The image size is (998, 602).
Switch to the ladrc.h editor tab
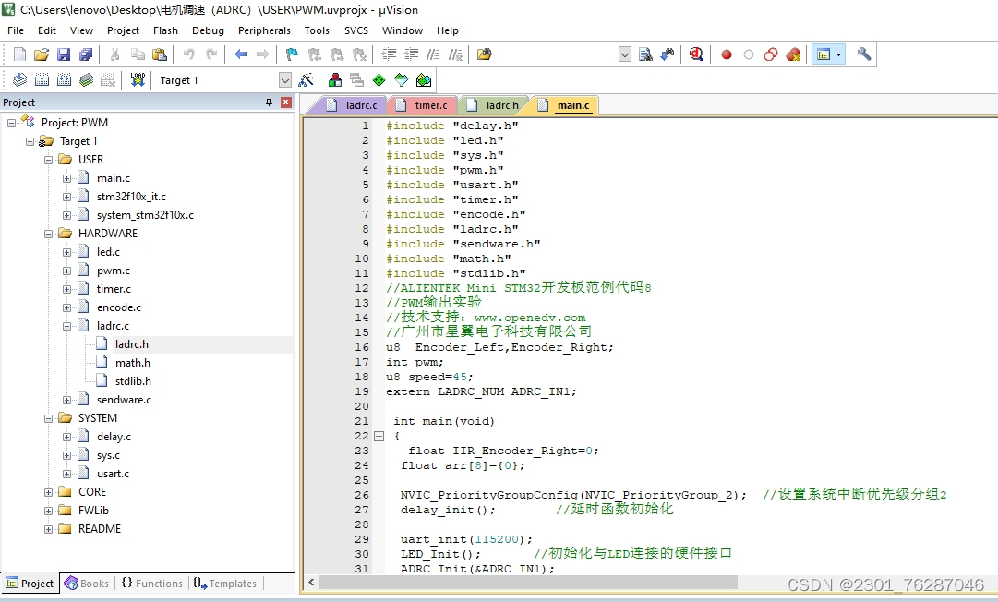[493, 105]
